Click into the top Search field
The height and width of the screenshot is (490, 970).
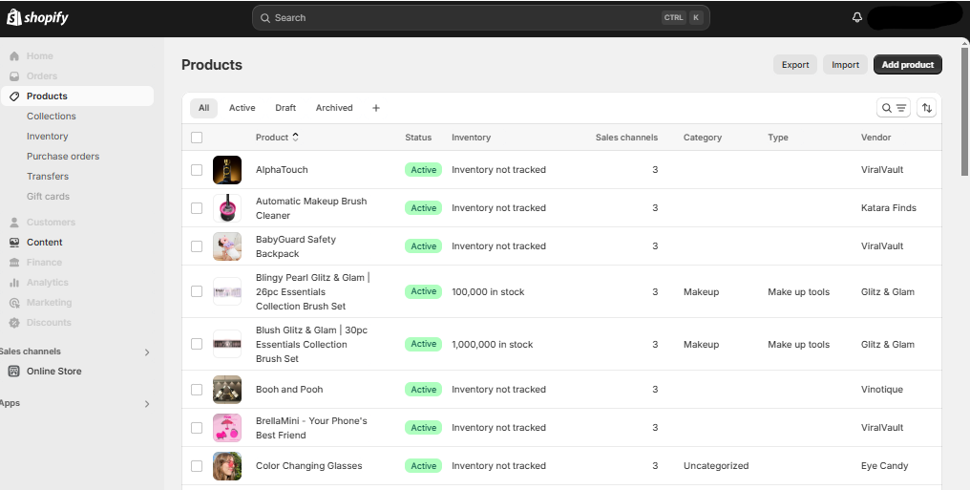click(480, 18)
